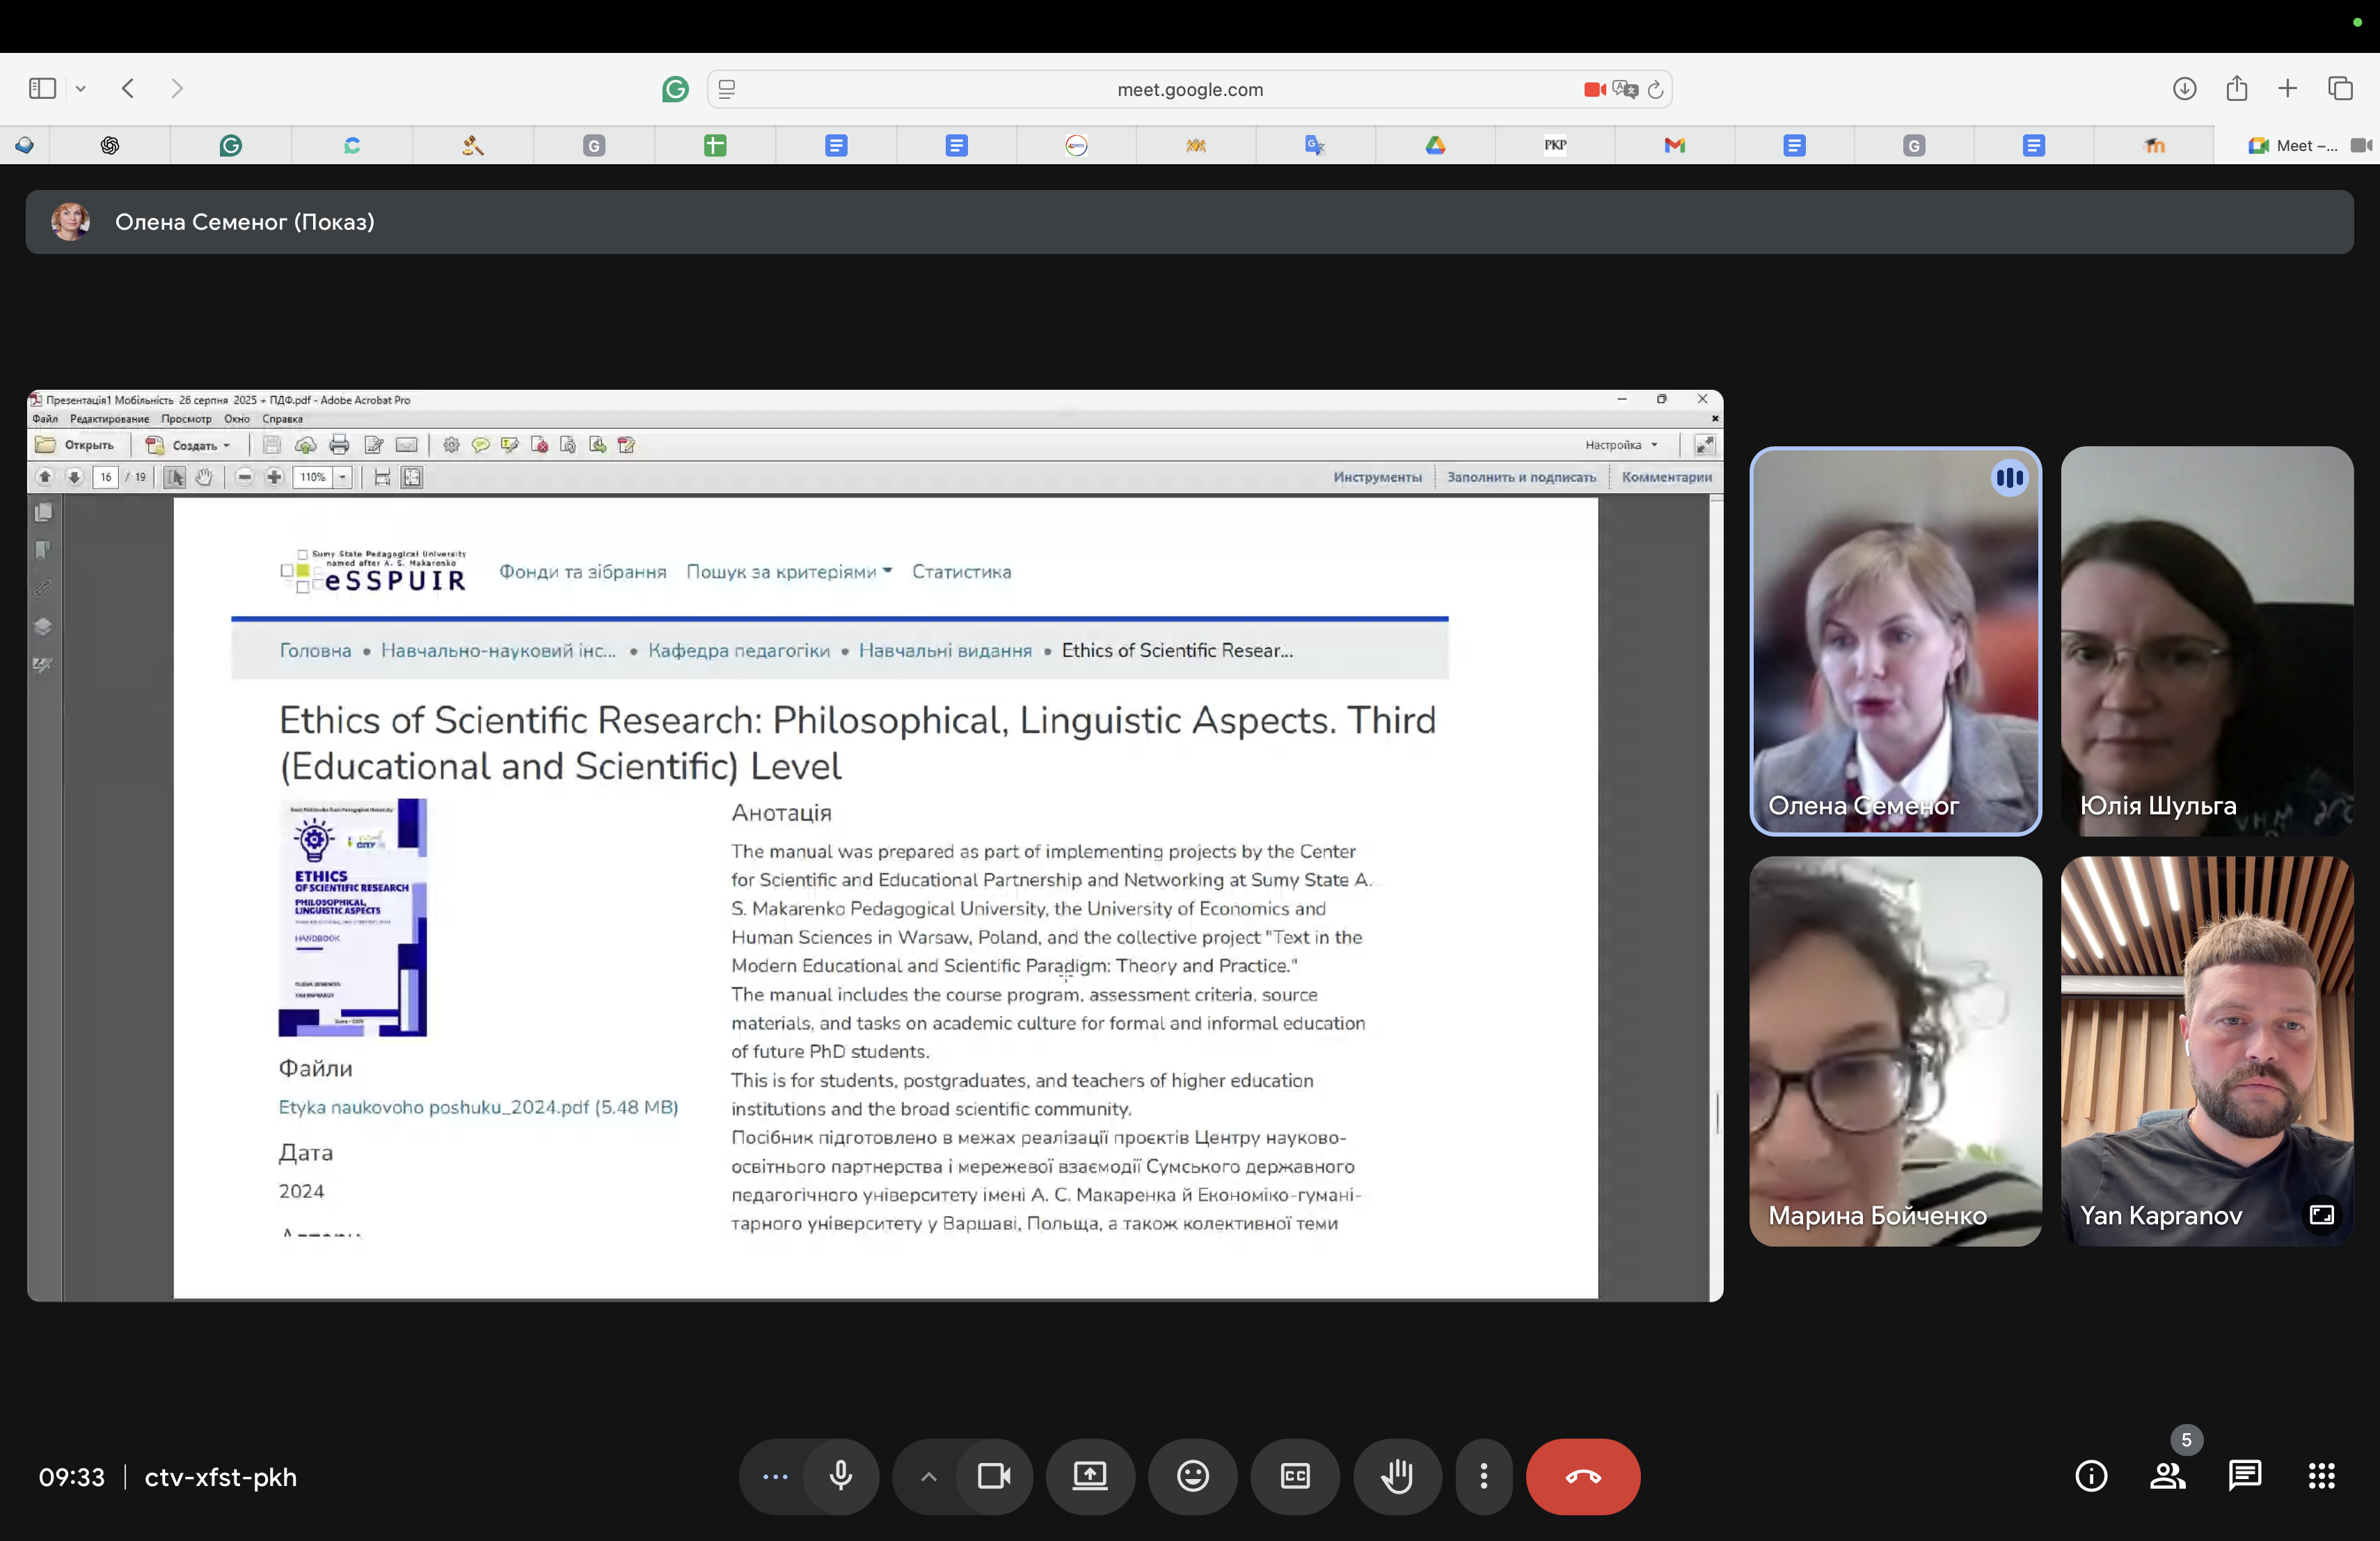Switch to the Gmail browser tab

tap(1674, 146)
